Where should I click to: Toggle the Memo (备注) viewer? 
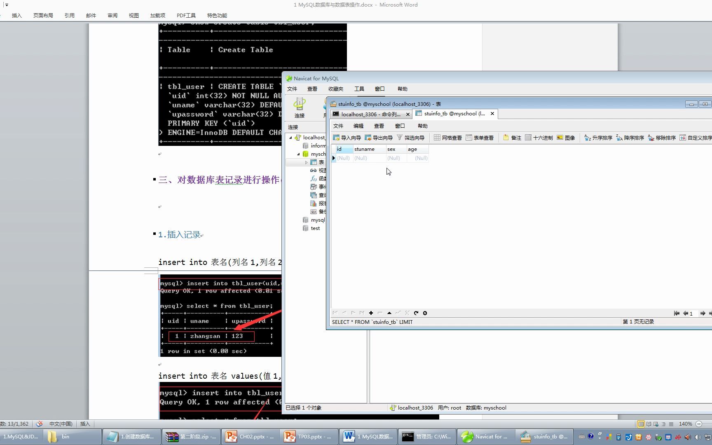click(512, 138)
